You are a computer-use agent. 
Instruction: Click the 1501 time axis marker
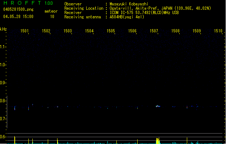24,31
